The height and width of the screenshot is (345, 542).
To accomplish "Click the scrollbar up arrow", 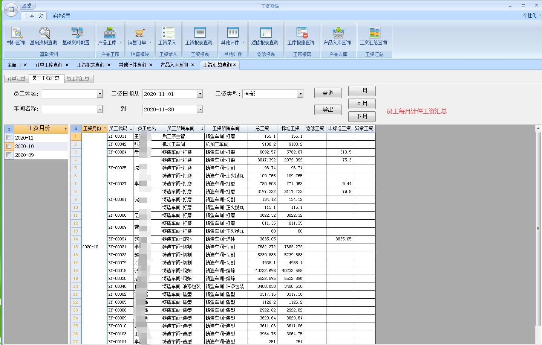I will pyautogui.click(x=538, y=128).
